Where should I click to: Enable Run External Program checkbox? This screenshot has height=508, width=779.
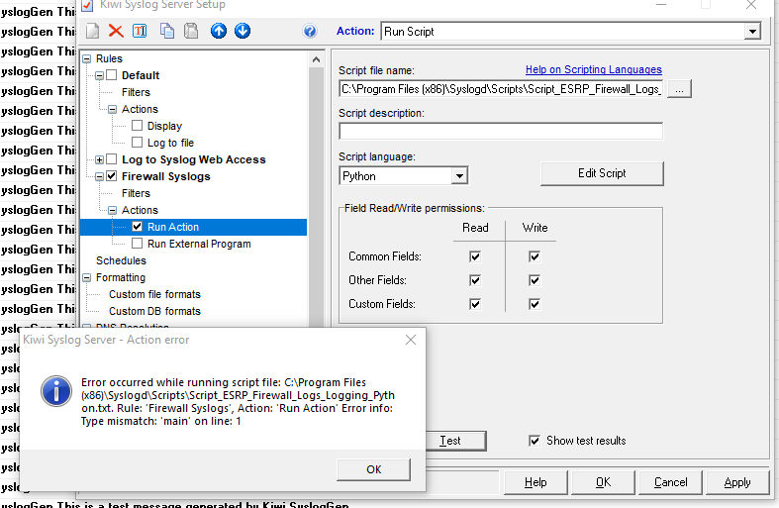(138, 243)
